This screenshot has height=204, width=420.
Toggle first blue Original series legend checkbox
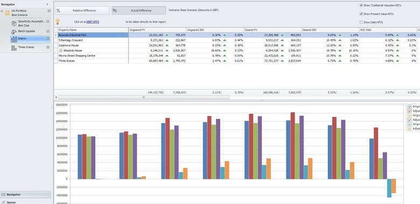(409, 106)
